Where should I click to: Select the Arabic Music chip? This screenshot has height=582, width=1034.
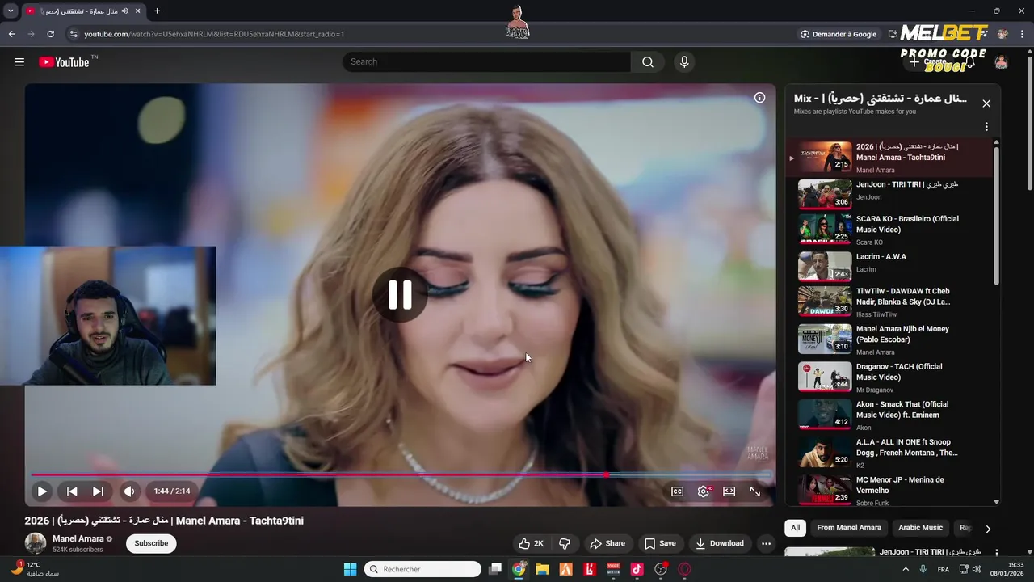click(x=920, y=528)
